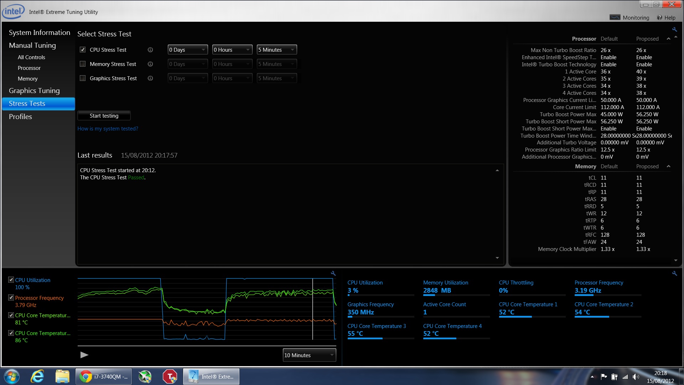
Task: Open Graphics Tuning section
Action: tap(34, 91)
